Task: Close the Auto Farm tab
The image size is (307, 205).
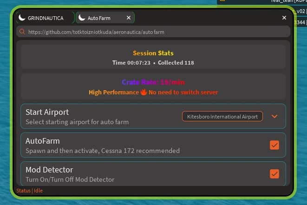Action: click(129, 18)
